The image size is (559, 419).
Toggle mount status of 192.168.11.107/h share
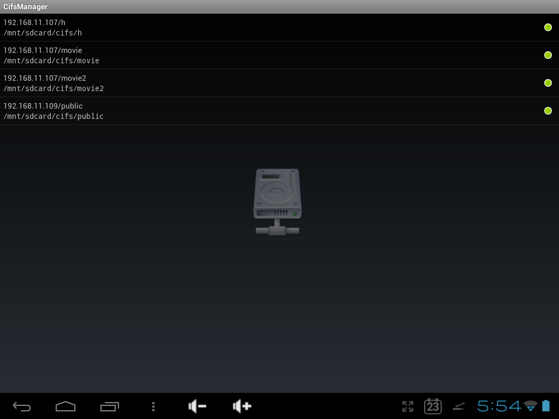tap(548, 27)
